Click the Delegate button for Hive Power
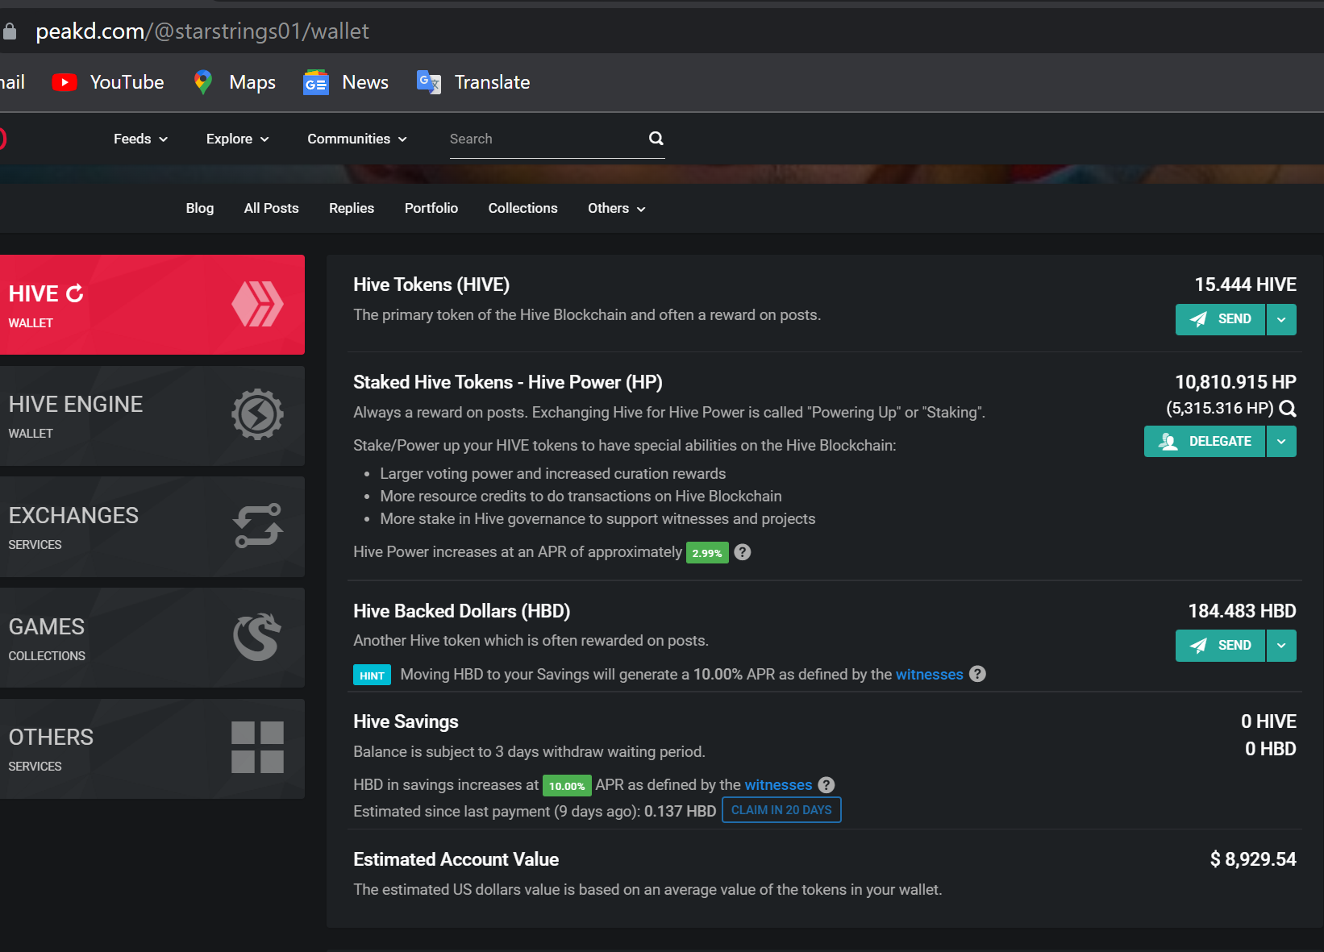Viewport: 1324px width, 952px height. point(1205,441)
